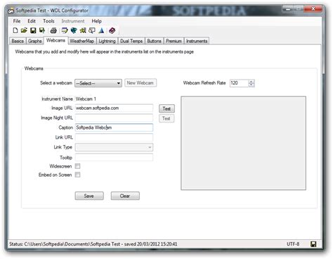Screen dimensions: 333x259
Task: Toggle the Embed on Screen checkbox
Action: point(77,175)
